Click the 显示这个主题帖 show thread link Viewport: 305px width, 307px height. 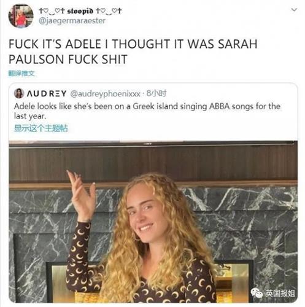point(41,128)
